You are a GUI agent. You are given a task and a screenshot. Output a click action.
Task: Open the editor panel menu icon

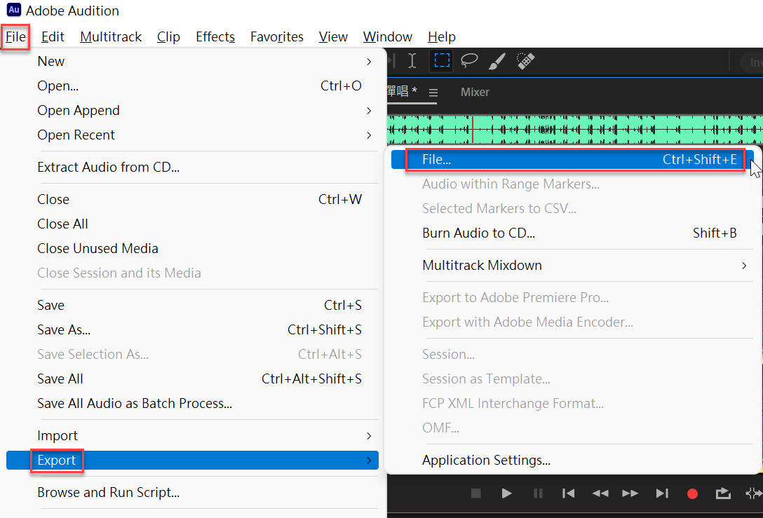(x=433, y=93)
